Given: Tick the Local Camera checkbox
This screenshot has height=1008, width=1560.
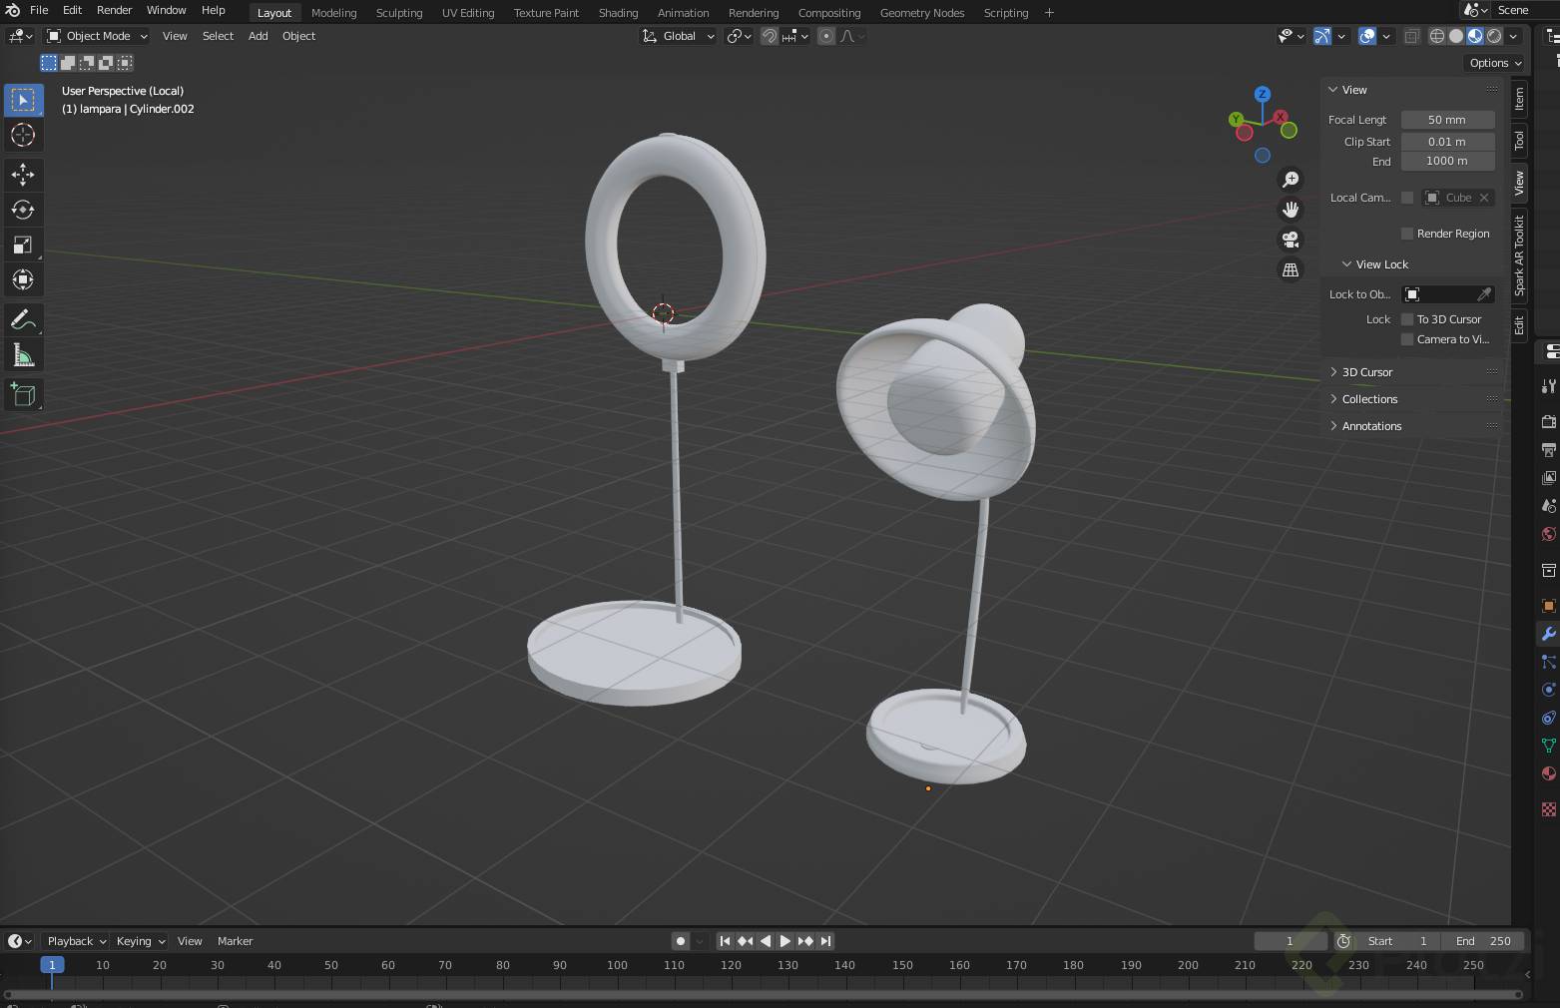Looking at the screenshot, I should point(1407,198).
